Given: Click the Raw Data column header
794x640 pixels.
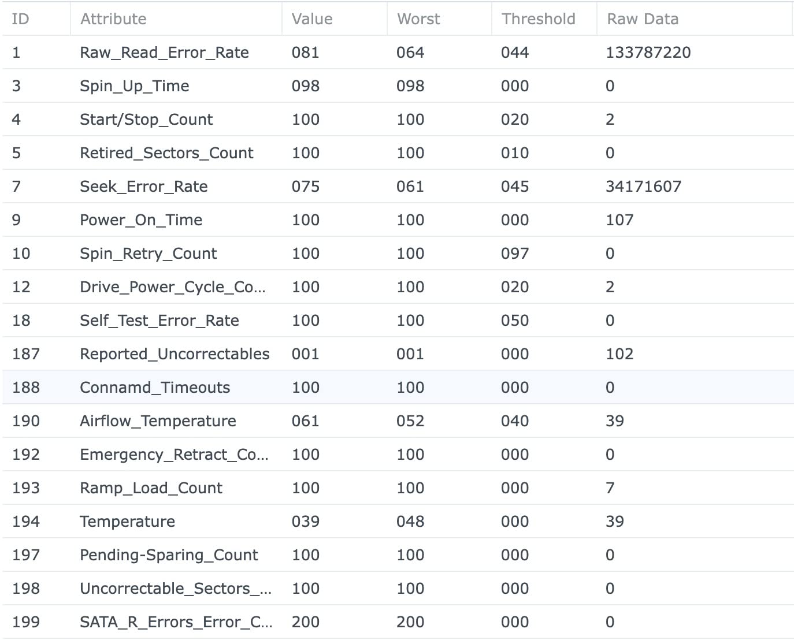Looking at the screenshot, I should pos(694,19).
